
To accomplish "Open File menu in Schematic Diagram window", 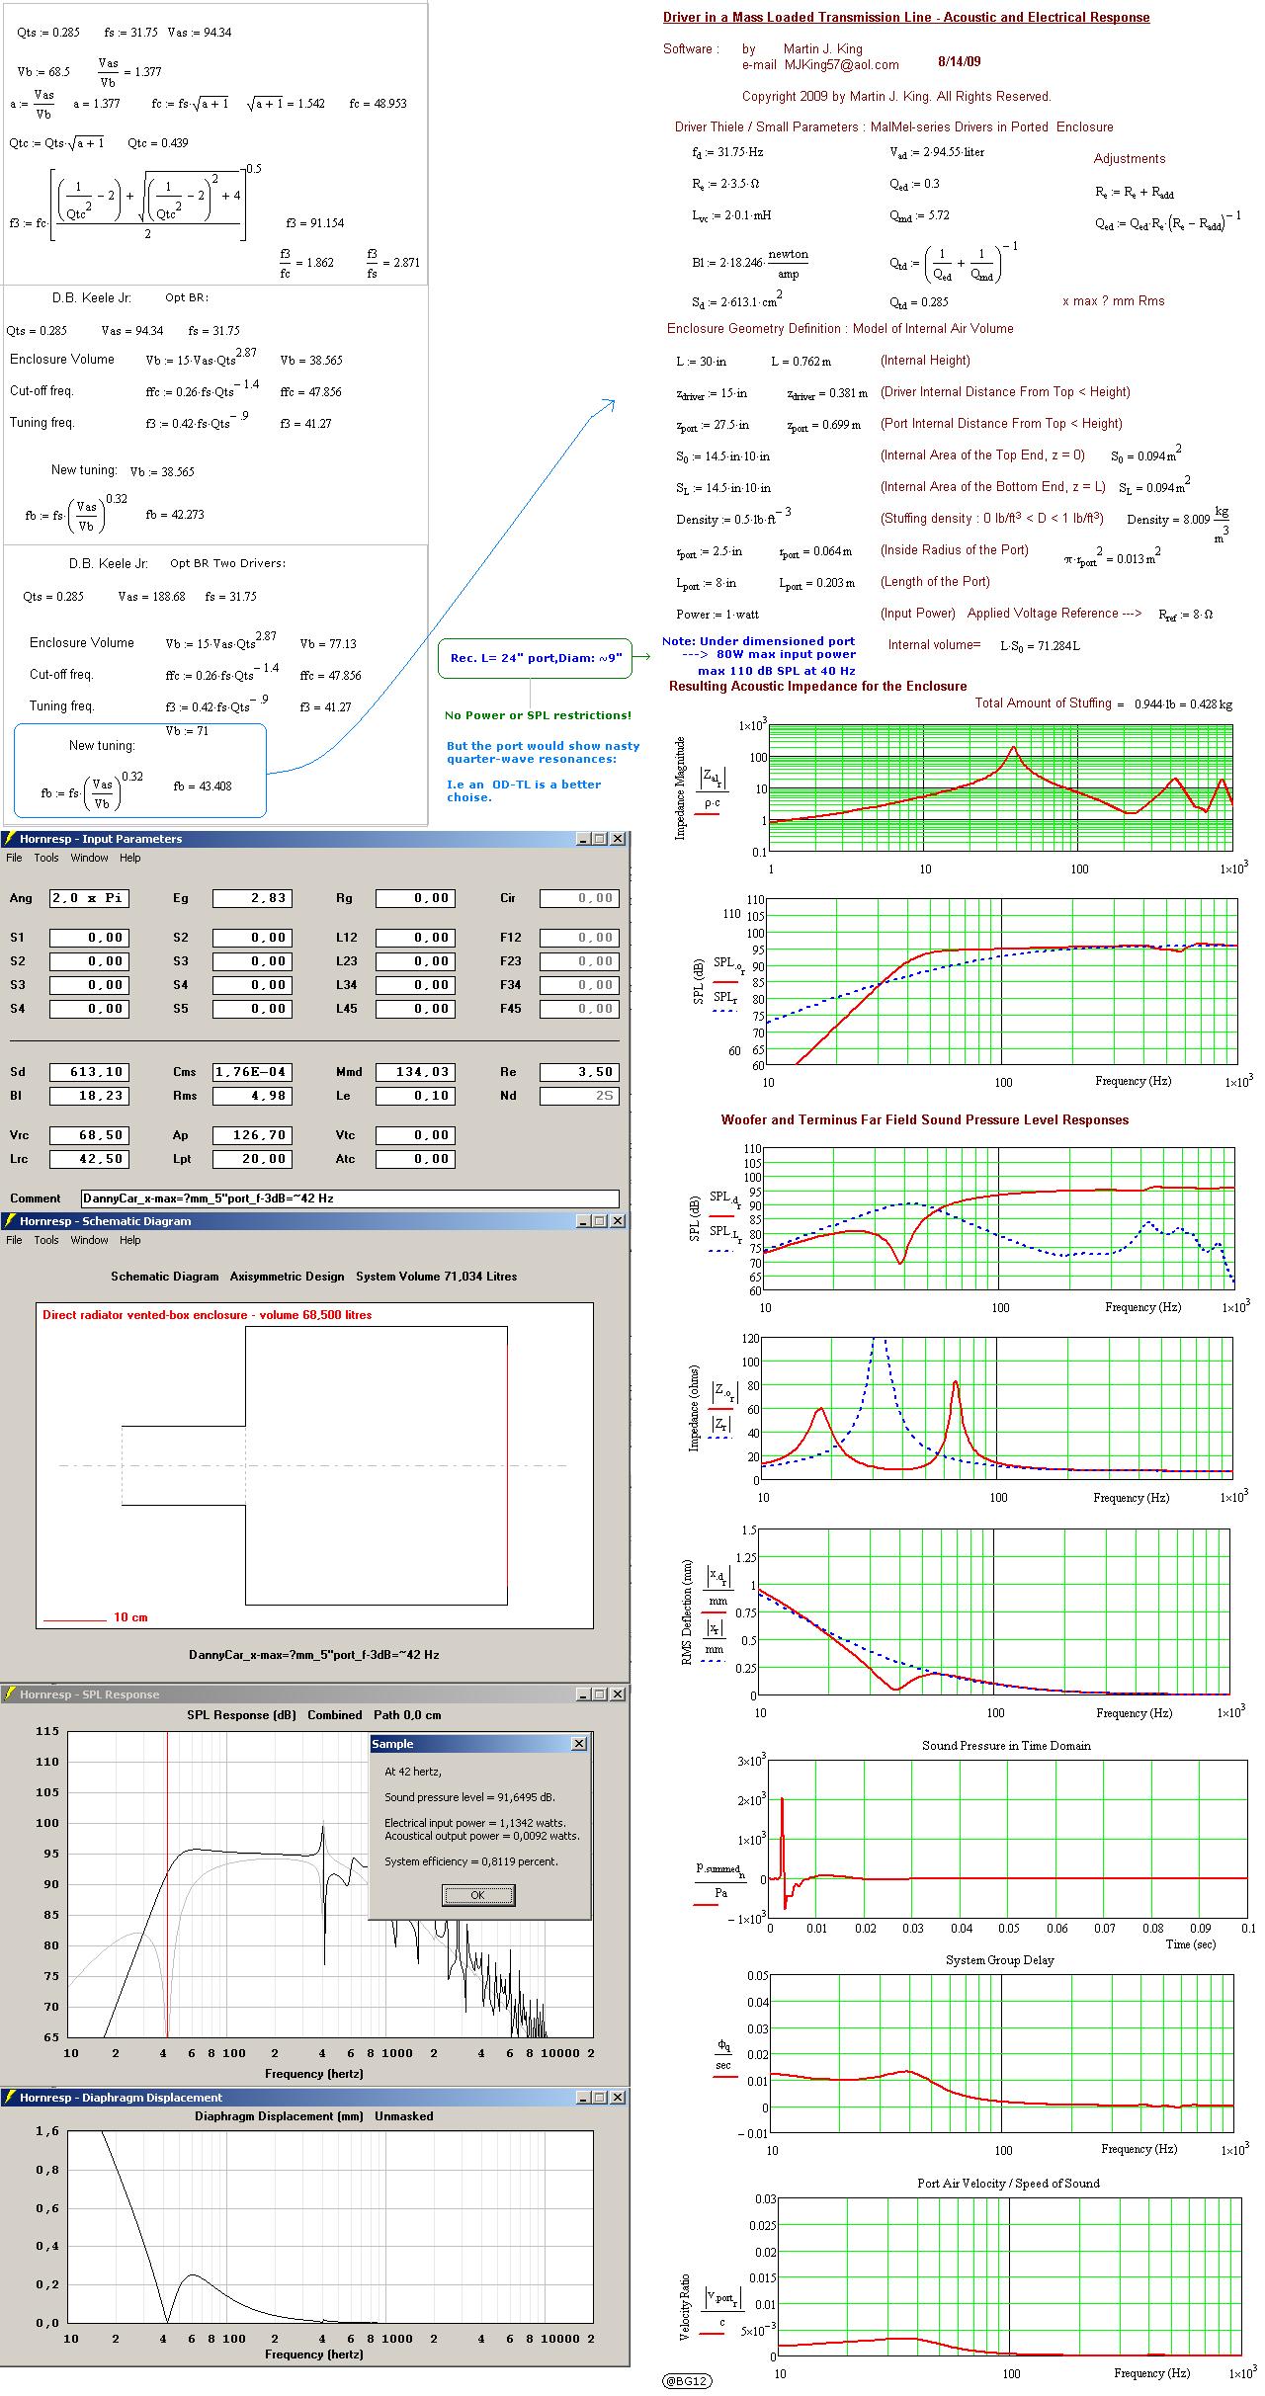I will [x=14, y=1240].
